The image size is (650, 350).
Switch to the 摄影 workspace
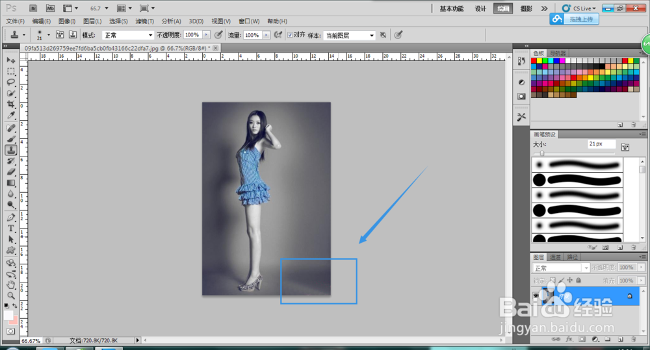tap(526, 8)
